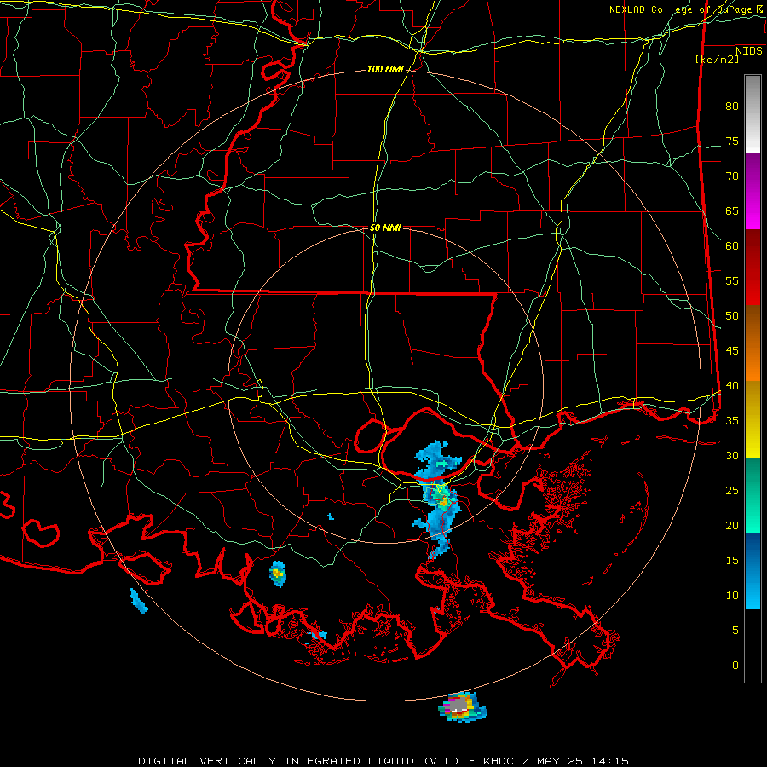767x767 pixels.
Task: Click the 70 value on the color scale
Action: [x=732, y=176]
